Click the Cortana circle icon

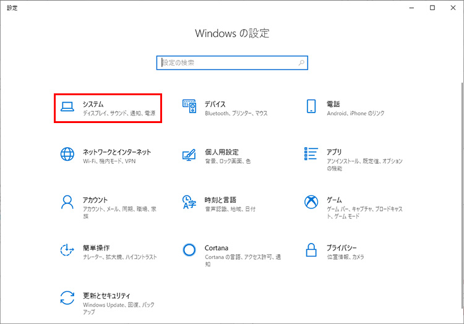click(189, 250)
